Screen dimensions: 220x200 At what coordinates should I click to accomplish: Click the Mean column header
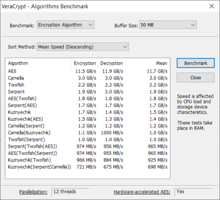(147, 63)
